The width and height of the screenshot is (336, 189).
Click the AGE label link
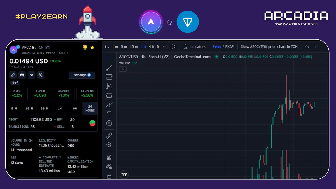click(x=13, y=158)
